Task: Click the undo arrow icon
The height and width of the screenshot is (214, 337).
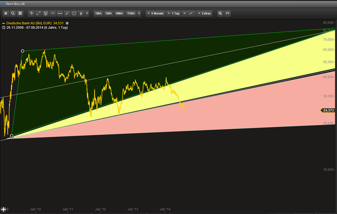Action: point(227,13)
